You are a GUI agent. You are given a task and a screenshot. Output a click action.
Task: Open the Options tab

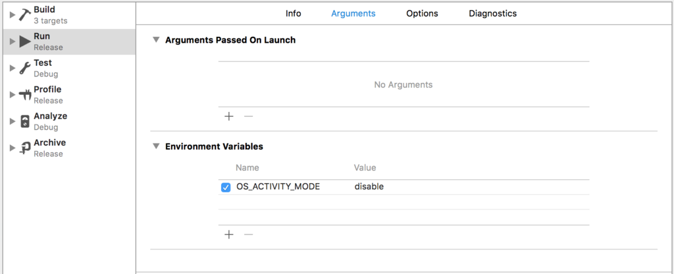click(422, 13)
